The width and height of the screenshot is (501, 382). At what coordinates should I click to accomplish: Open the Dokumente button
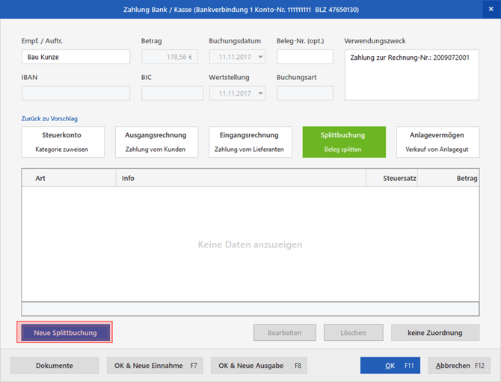coord(55,366)
